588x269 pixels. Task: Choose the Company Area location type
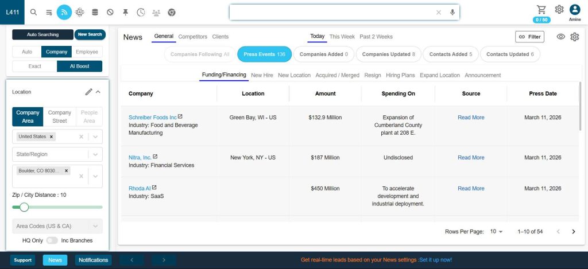click(28, 117)
